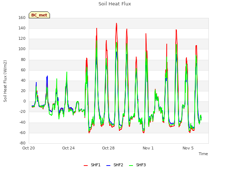The image size is (230, 172).
Task: Click the Time axis label
Action: (203, 154)
